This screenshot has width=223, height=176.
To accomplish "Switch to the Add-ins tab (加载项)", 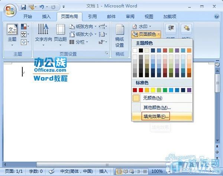I will 170,16.
